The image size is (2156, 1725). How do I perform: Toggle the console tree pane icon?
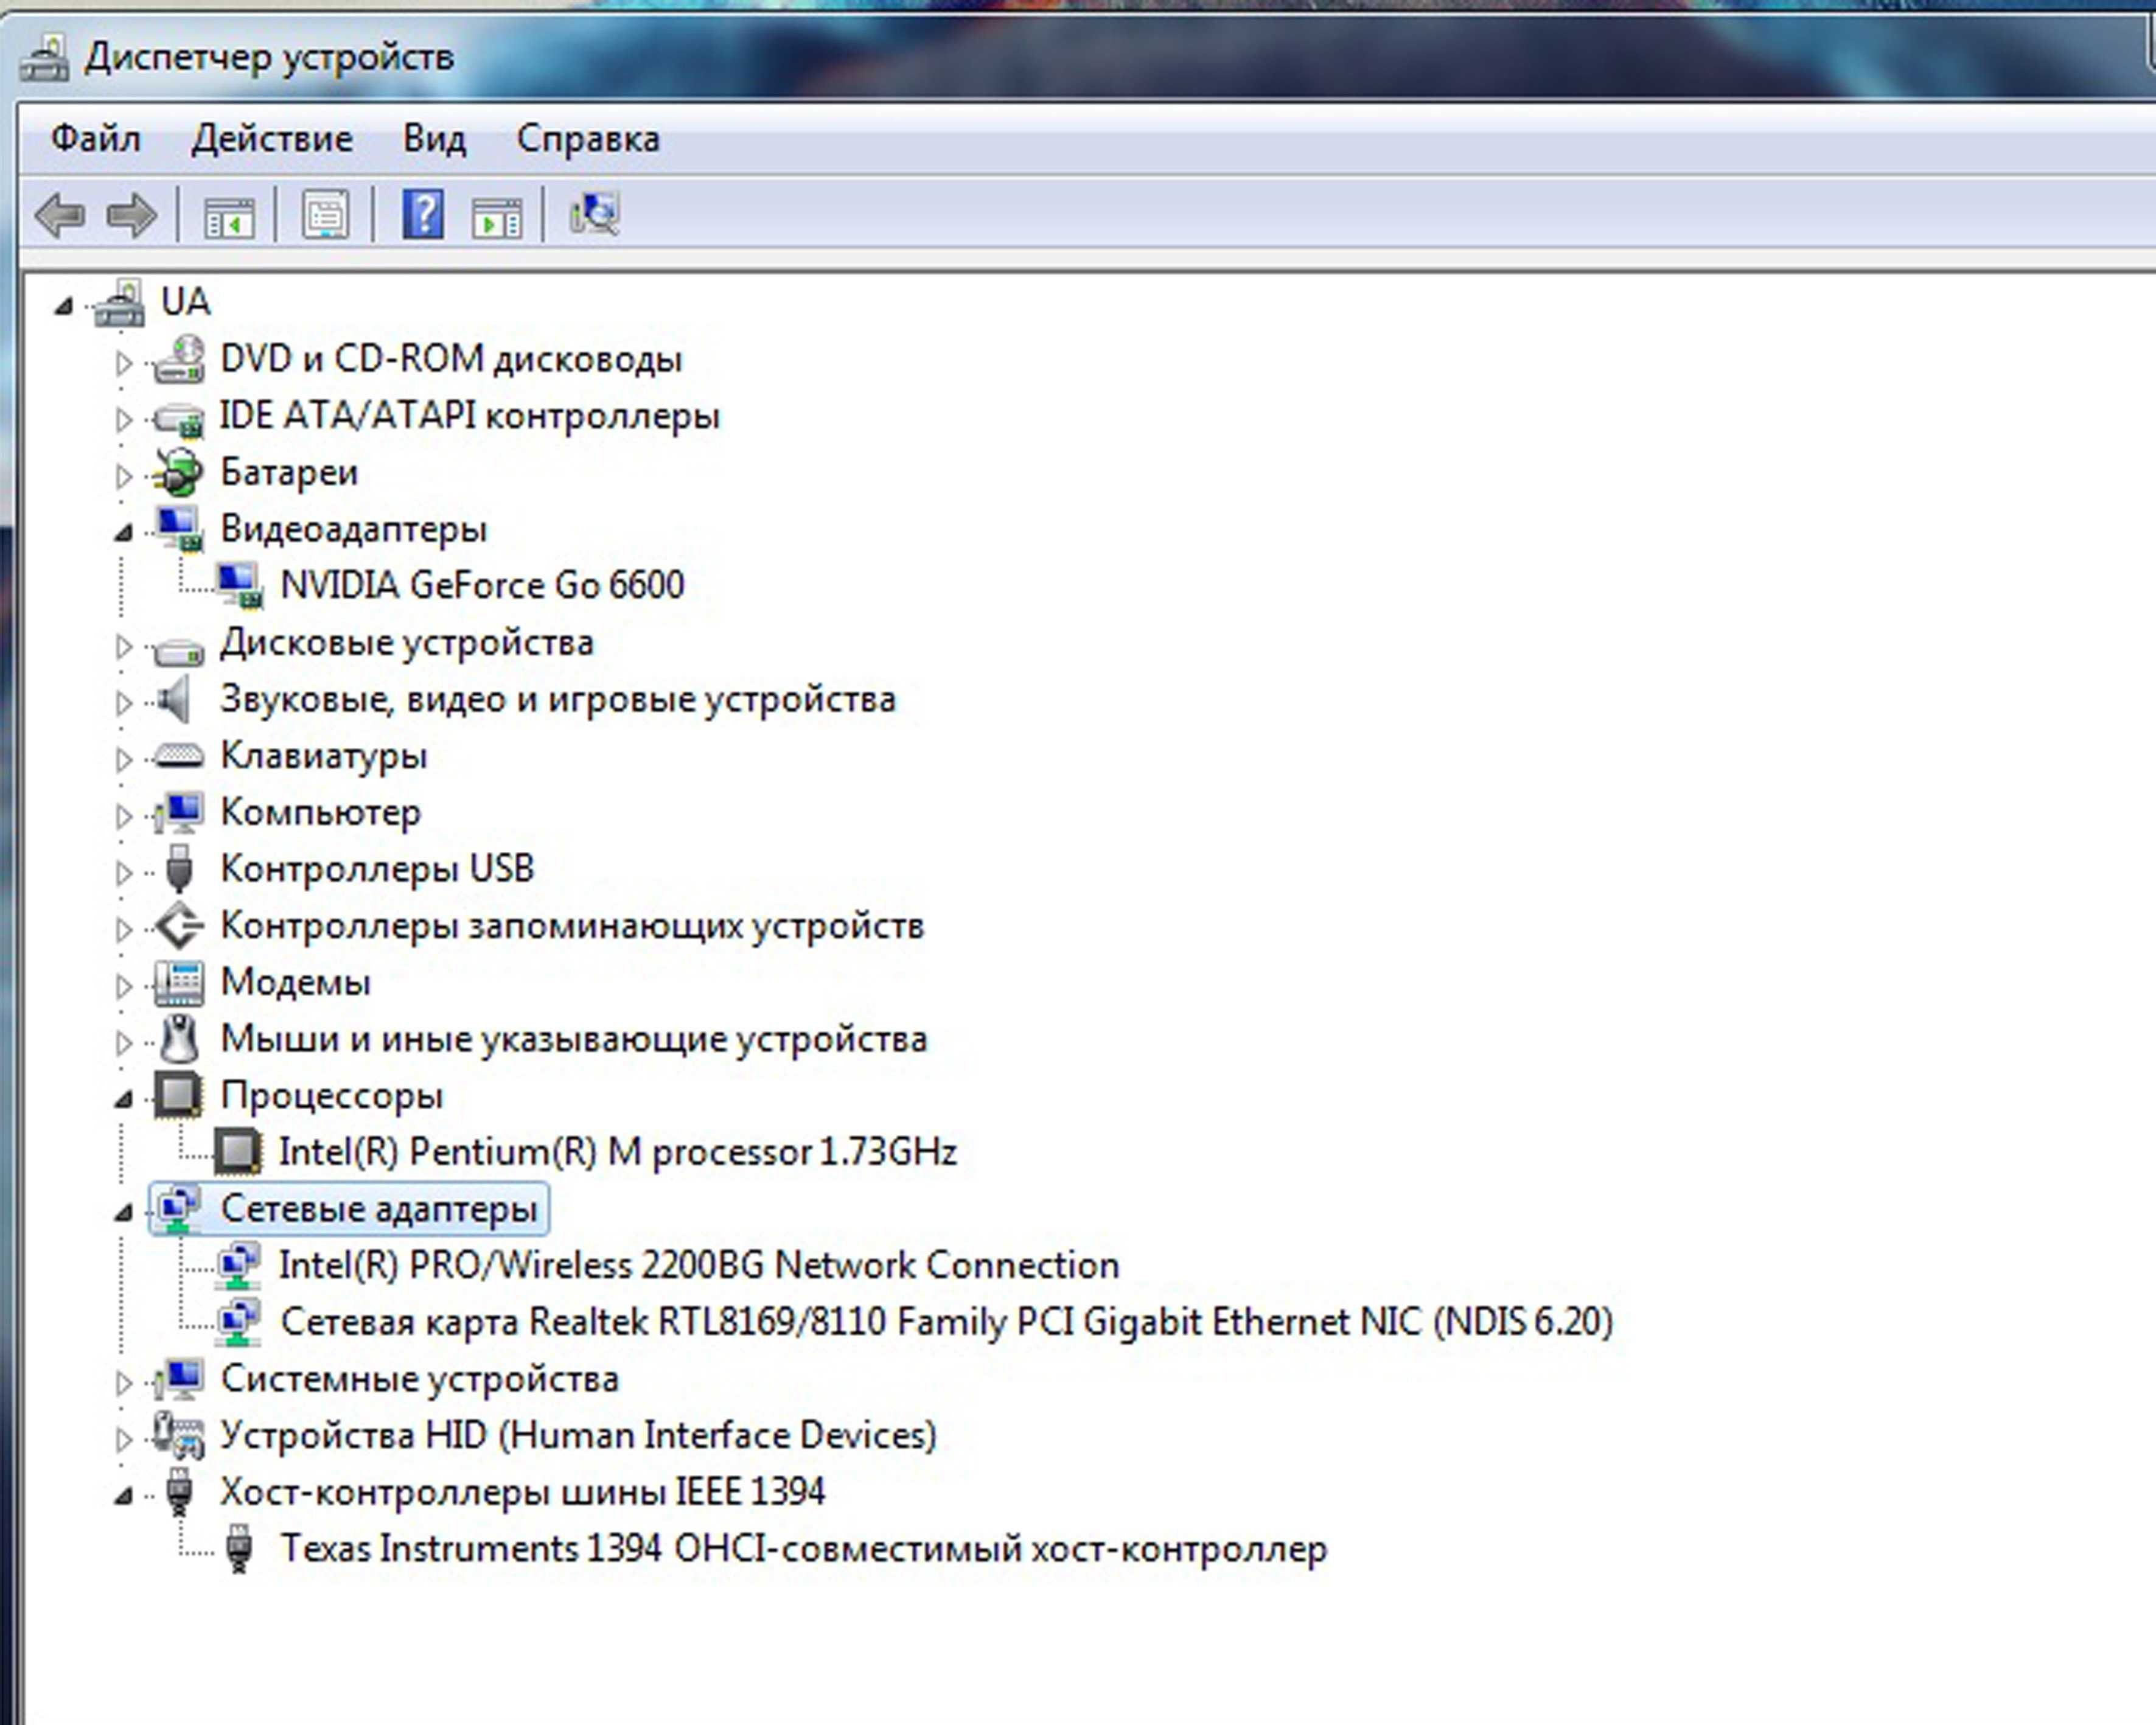pyautogui.click(x=229, y=216)
